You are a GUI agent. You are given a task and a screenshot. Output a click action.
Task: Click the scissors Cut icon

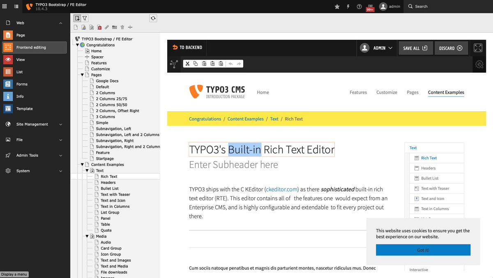187,64
